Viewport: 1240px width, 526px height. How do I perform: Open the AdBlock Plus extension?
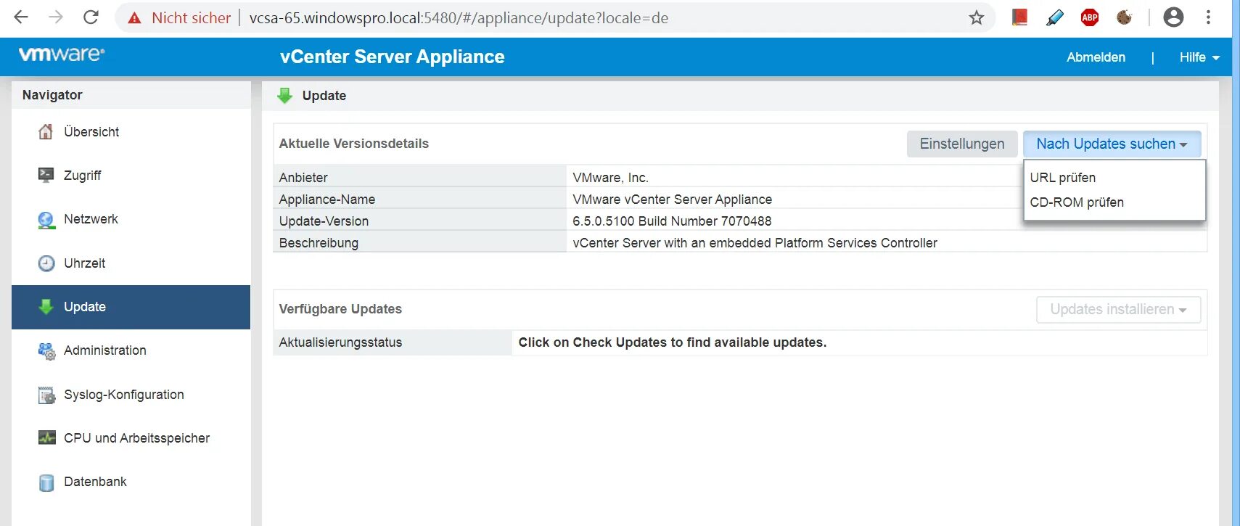point(1089,18)
